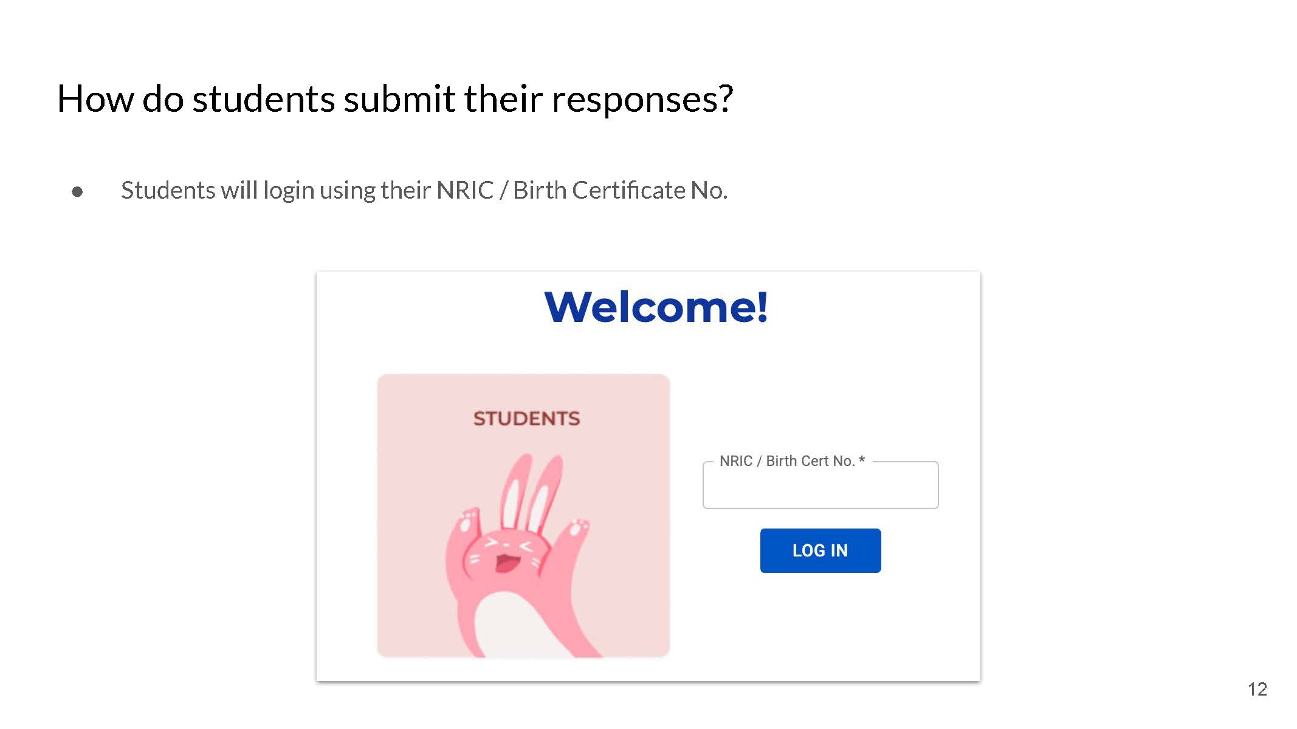The width and height of the screenshot is (1297, 729).
Task: Click the LOG IN button
Action: point(820,550)
